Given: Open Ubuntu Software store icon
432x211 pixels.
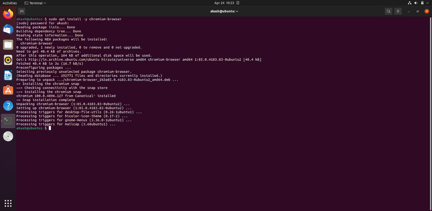Looking at the screenshot, I should [8, 90].
